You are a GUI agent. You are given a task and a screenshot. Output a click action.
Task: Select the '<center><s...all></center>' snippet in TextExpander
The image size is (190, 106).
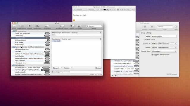click(125, 66)
